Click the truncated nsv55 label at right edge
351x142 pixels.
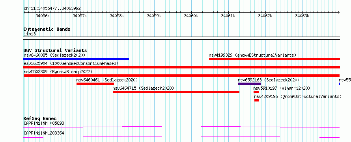coord(345,80)
